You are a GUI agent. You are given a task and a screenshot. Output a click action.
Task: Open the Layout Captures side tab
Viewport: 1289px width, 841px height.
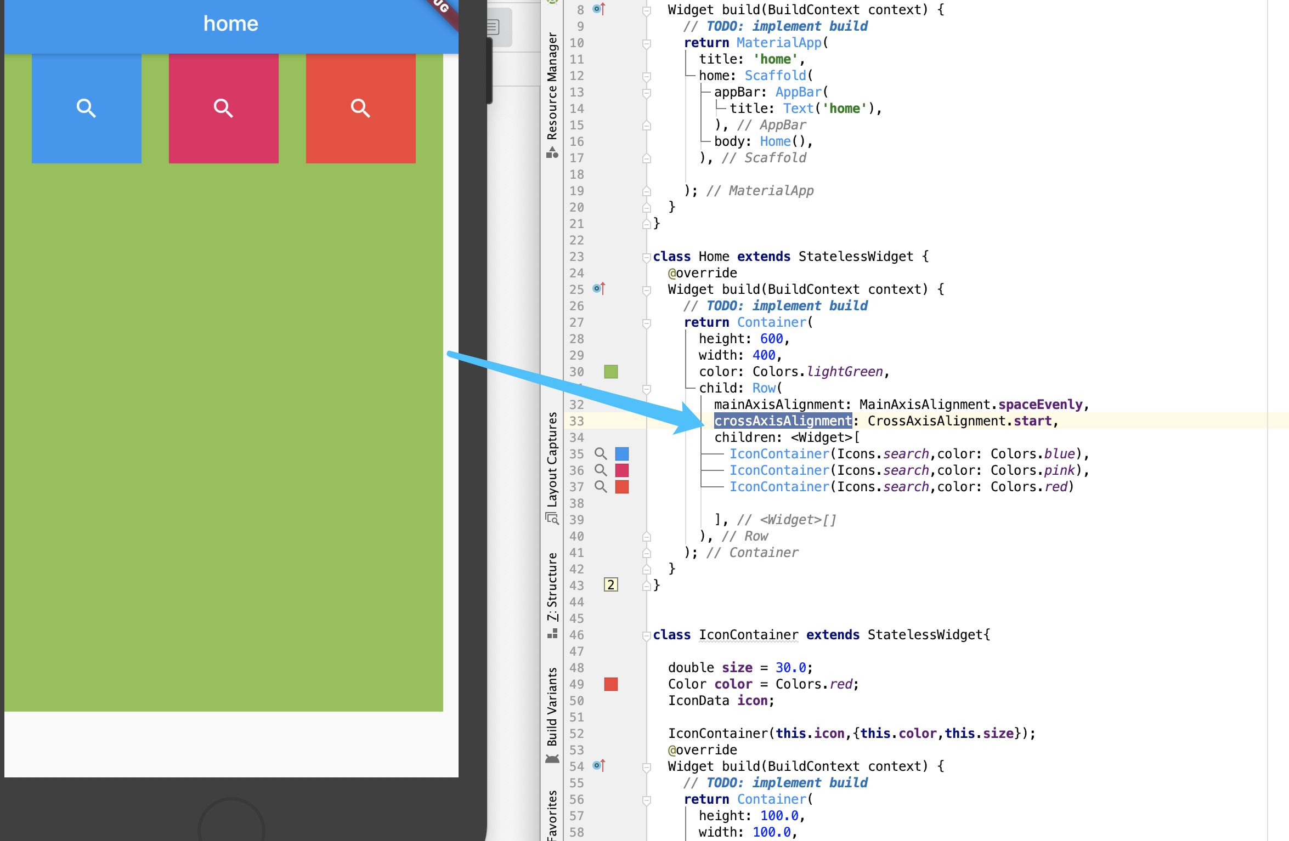(x=552, y=466)
